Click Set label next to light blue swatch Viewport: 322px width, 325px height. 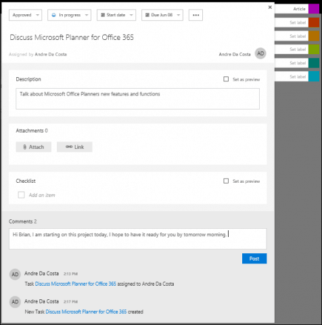pyautogui.click(x=298, y=77)
